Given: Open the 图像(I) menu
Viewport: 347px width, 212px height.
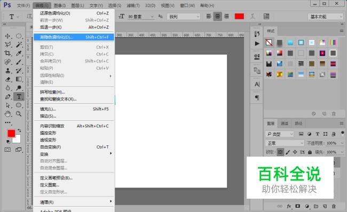Looking at the screenshot, I should (60, 5).
